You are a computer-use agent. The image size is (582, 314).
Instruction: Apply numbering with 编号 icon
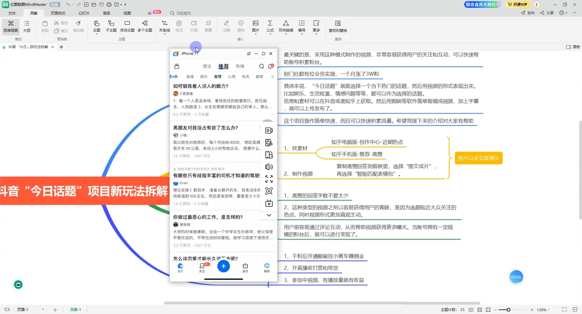click(302, 26)
